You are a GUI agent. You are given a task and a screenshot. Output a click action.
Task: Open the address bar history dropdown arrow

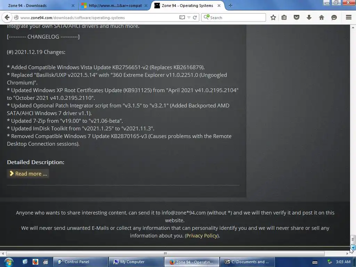pos(189,17)
